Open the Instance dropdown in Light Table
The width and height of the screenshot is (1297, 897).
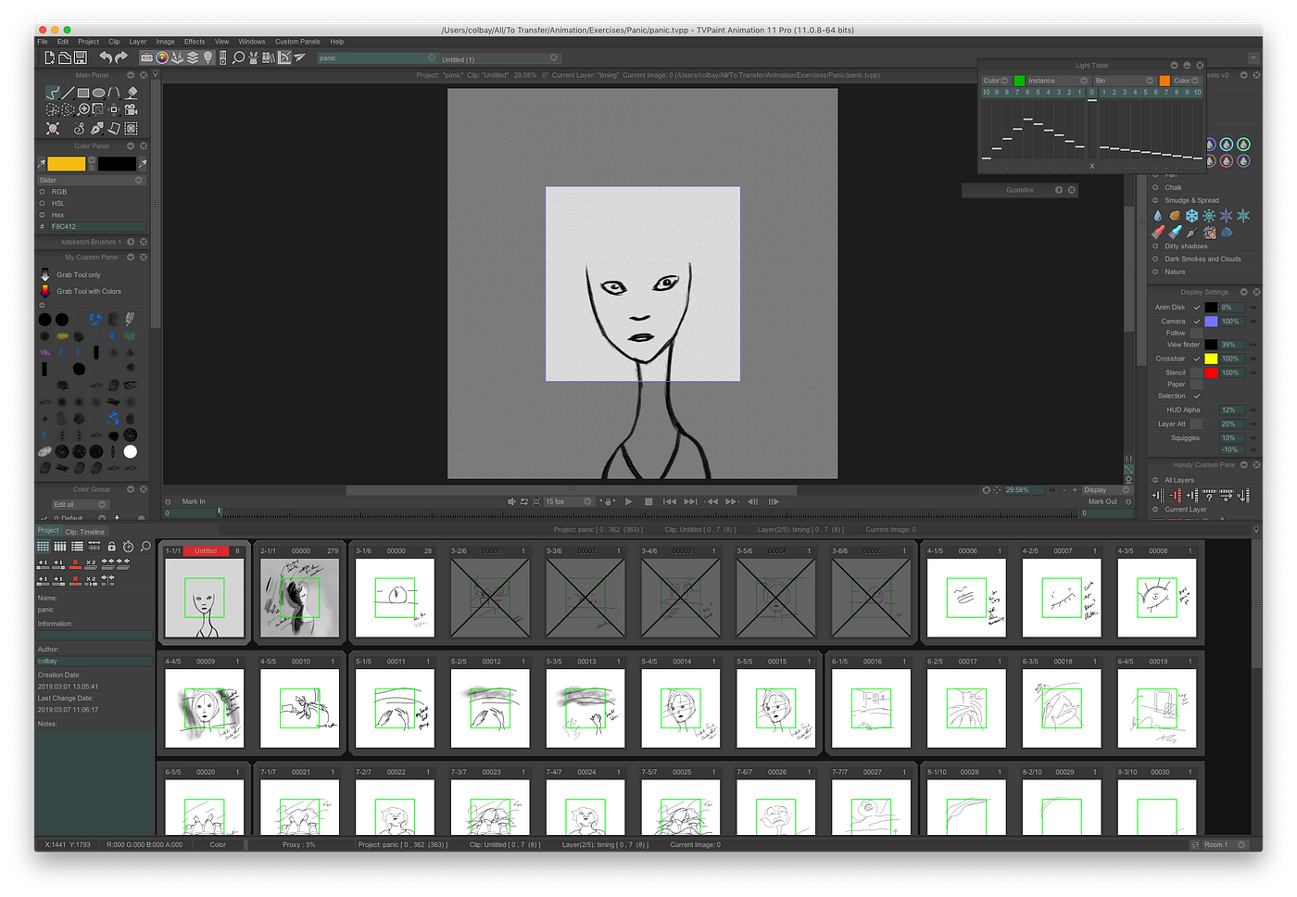pyautogui.click(x=1059, y=81)
